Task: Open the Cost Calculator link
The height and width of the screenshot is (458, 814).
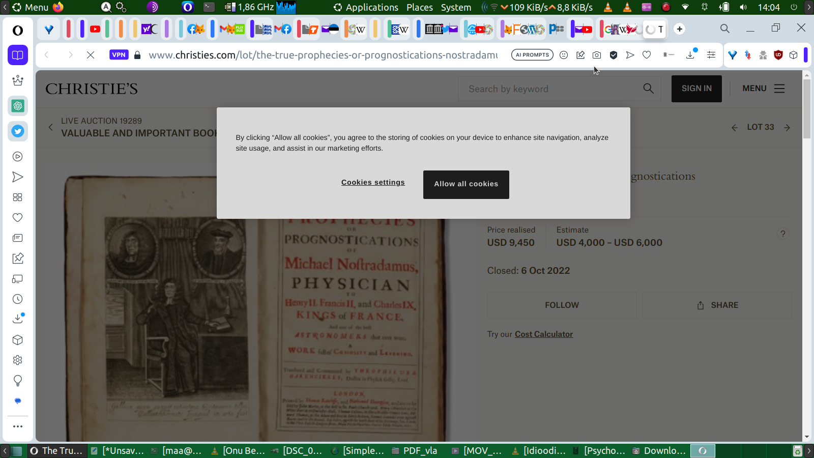Action: pos(544,334)
